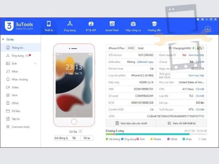Viewport: 219px width, 164px height.
Task: Click the phone screen preview image
Action: point(74,85)
